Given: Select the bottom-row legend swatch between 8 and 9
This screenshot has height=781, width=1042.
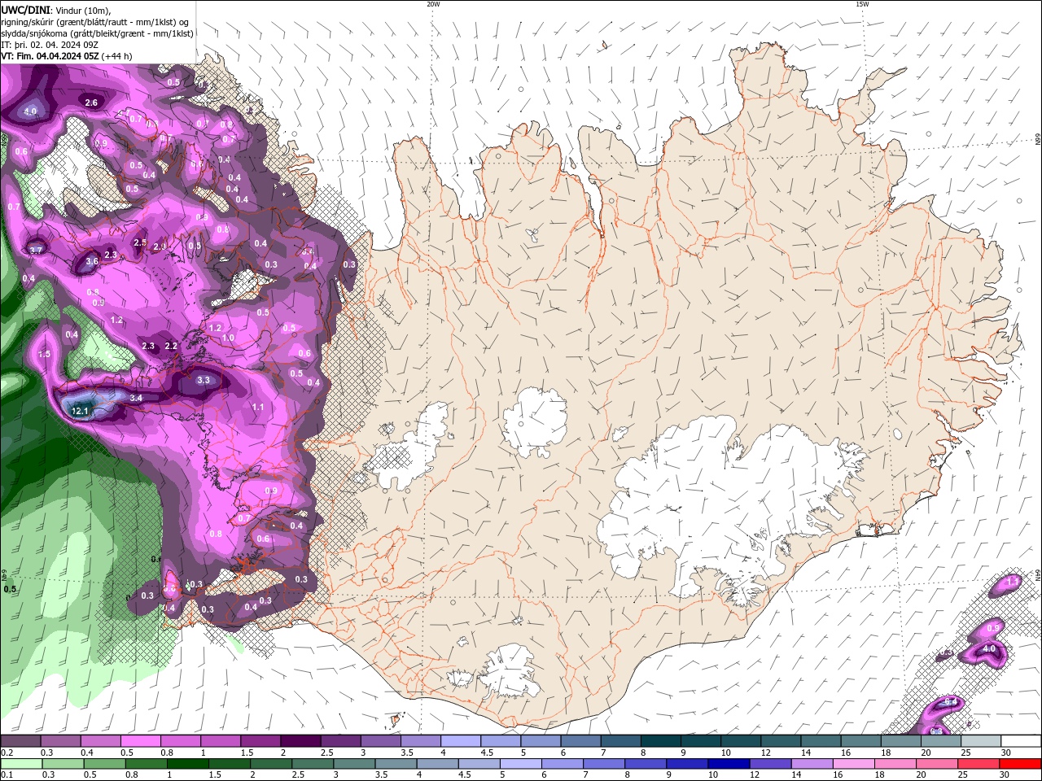Looking at the screenshot, I should tap(646, 764).
